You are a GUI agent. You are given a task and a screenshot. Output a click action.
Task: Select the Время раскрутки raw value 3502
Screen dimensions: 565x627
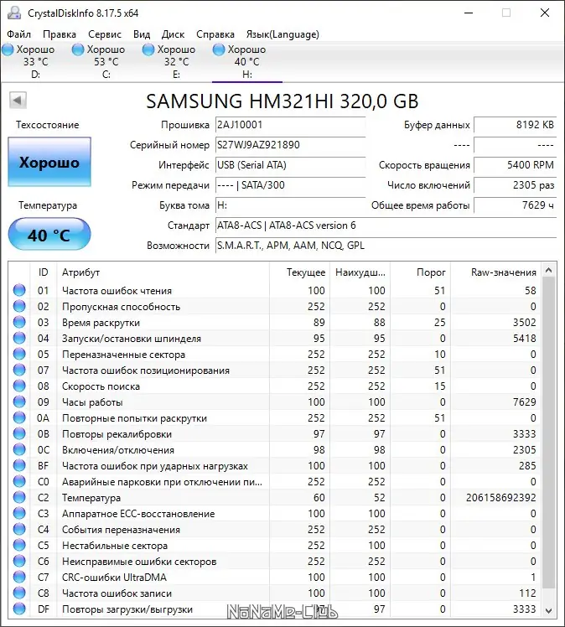524,323
